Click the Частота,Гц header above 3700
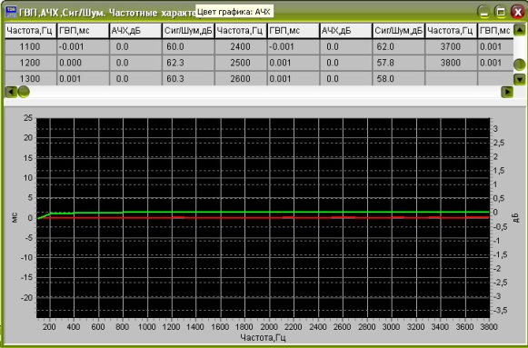528x348 pixels. [x=451, y=31]
